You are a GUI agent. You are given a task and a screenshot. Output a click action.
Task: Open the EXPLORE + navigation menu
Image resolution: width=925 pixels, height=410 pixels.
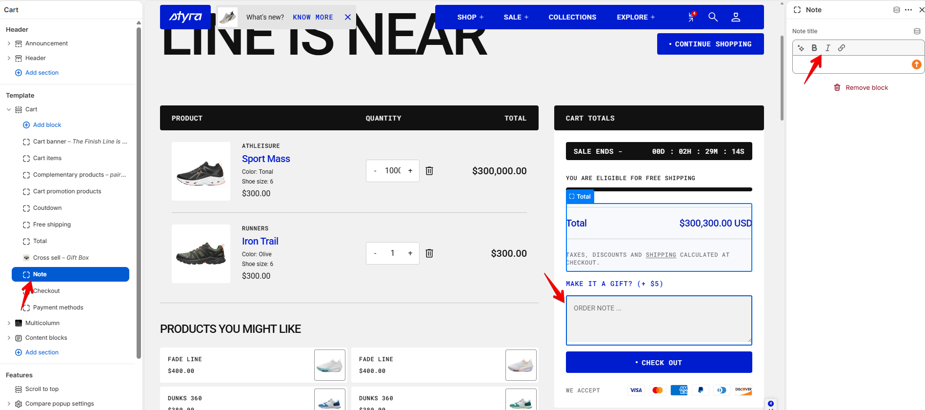pyautogui.click(x=636, y=17)
